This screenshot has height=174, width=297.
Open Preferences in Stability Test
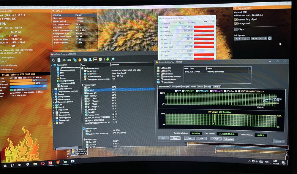(228, 139)
